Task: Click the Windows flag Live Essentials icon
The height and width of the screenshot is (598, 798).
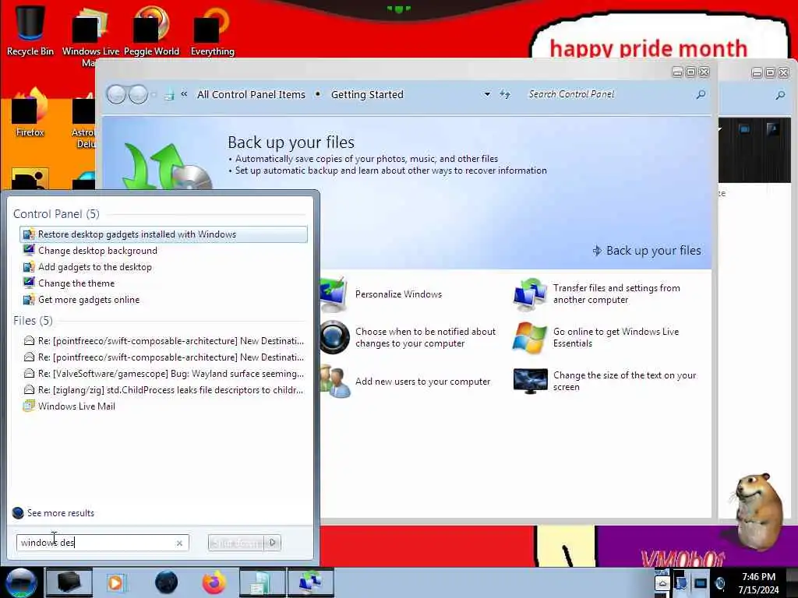Action: click(x=530, y=338)
